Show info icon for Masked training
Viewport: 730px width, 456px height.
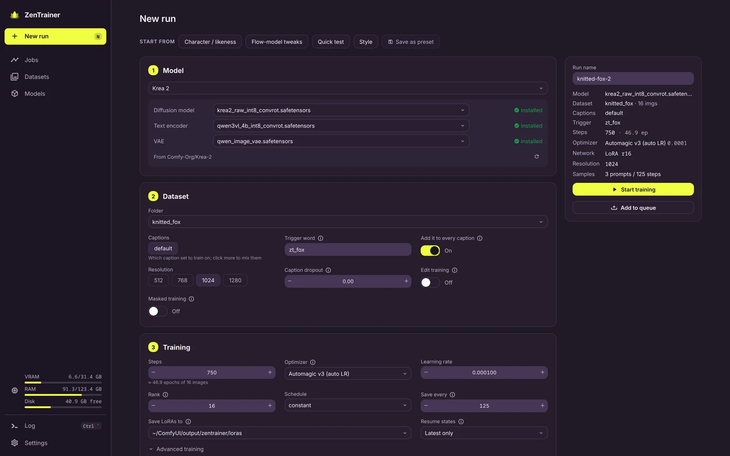pyautogui.click(x=191, y=299)
